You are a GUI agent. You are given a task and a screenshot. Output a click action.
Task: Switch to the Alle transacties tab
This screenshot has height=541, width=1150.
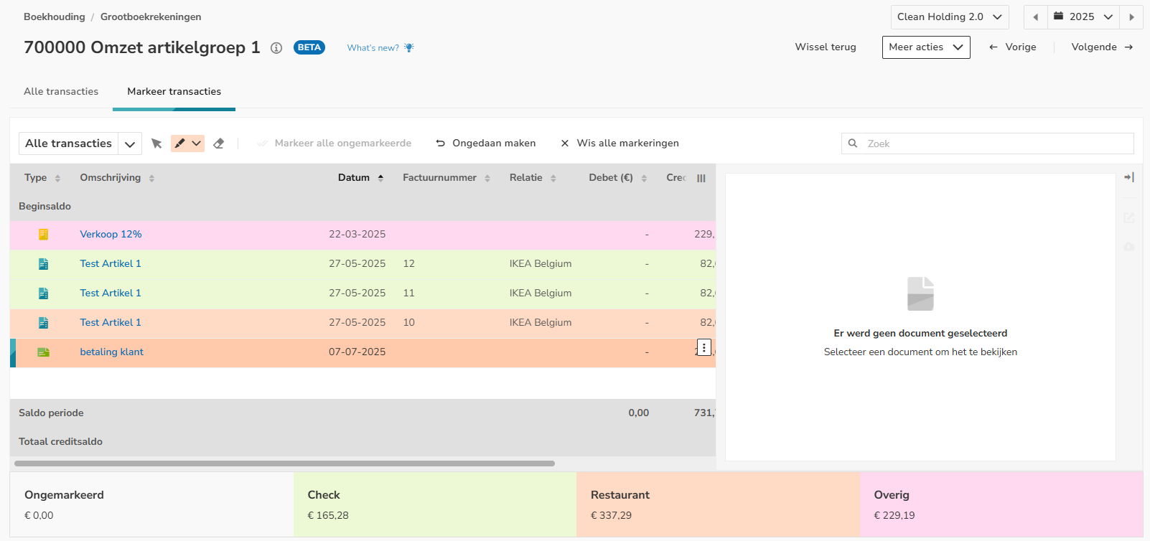coord(61,92)
